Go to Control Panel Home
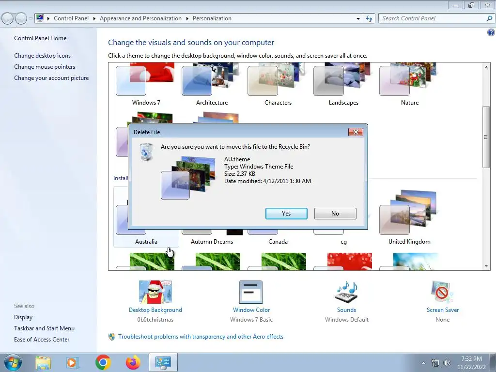 click(x=40, y=38)
